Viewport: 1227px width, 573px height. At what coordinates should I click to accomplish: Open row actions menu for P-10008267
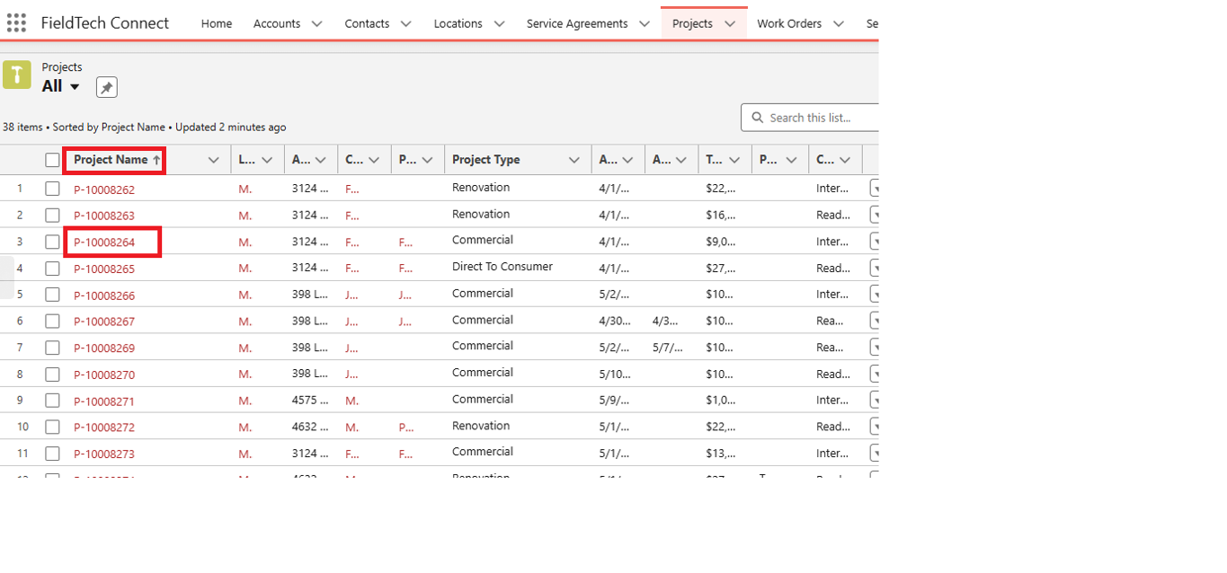[874, 321]
